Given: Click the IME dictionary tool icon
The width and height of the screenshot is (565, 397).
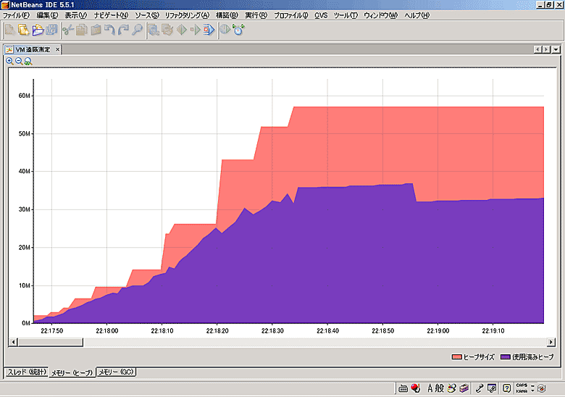Looking at the screenshot, I should [x=464, y=388].
